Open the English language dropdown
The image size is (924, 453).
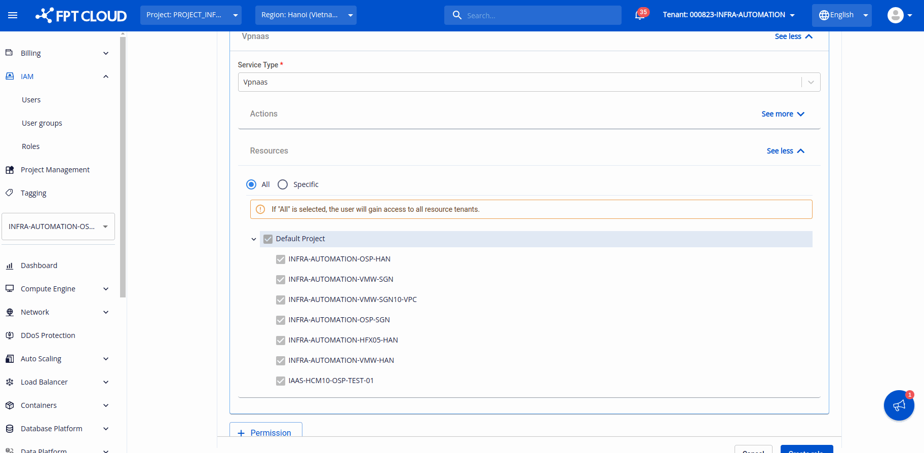click(x=842, y=15)
